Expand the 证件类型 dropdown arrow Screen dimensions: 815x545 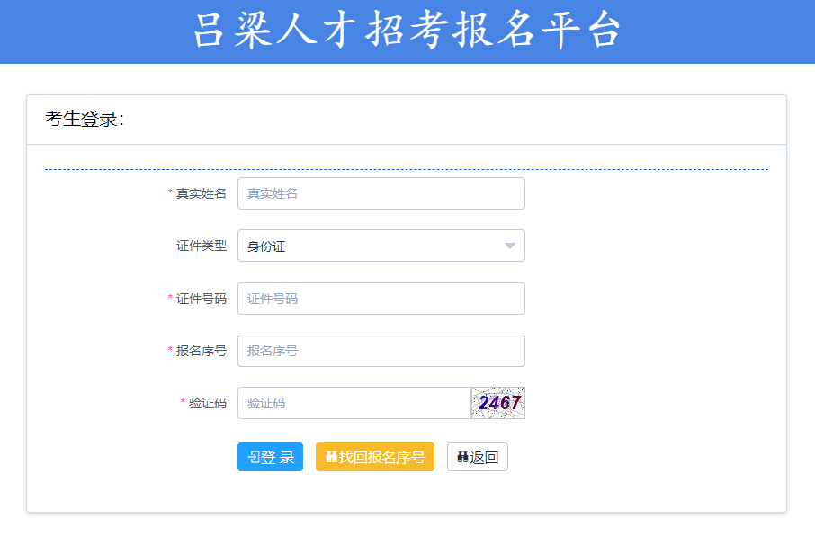point(509,246)
